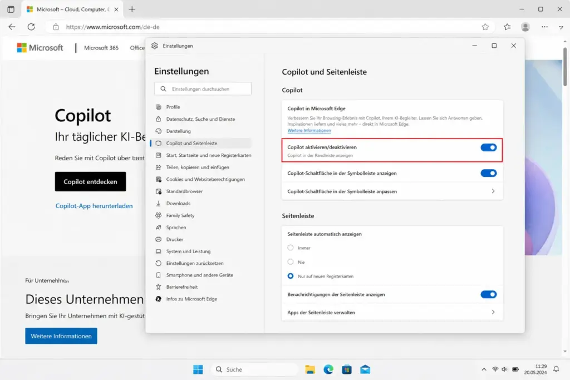Close the Microsoft tab

point(116,9)
